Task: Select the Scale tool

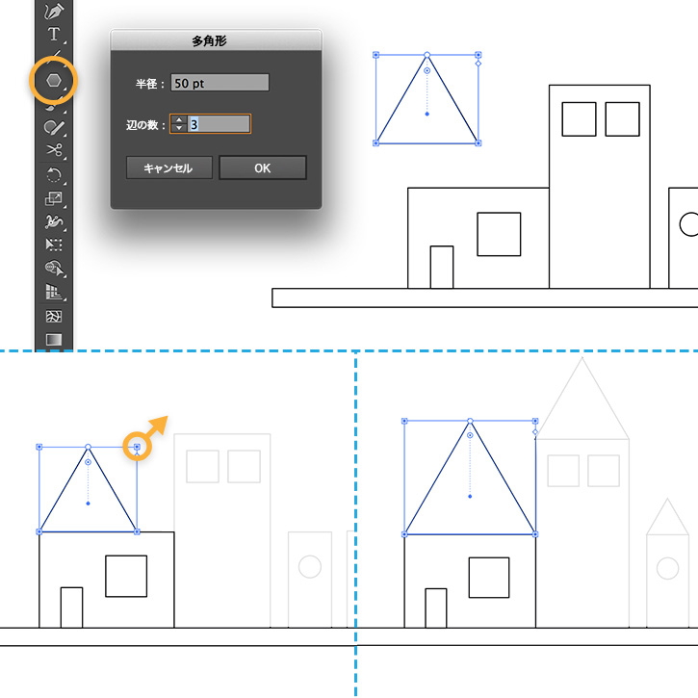Action: (54, 198)
